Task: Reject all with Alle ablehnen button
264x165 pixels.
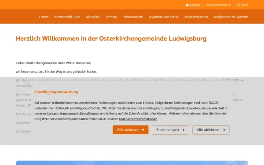Action: (211, 130)
